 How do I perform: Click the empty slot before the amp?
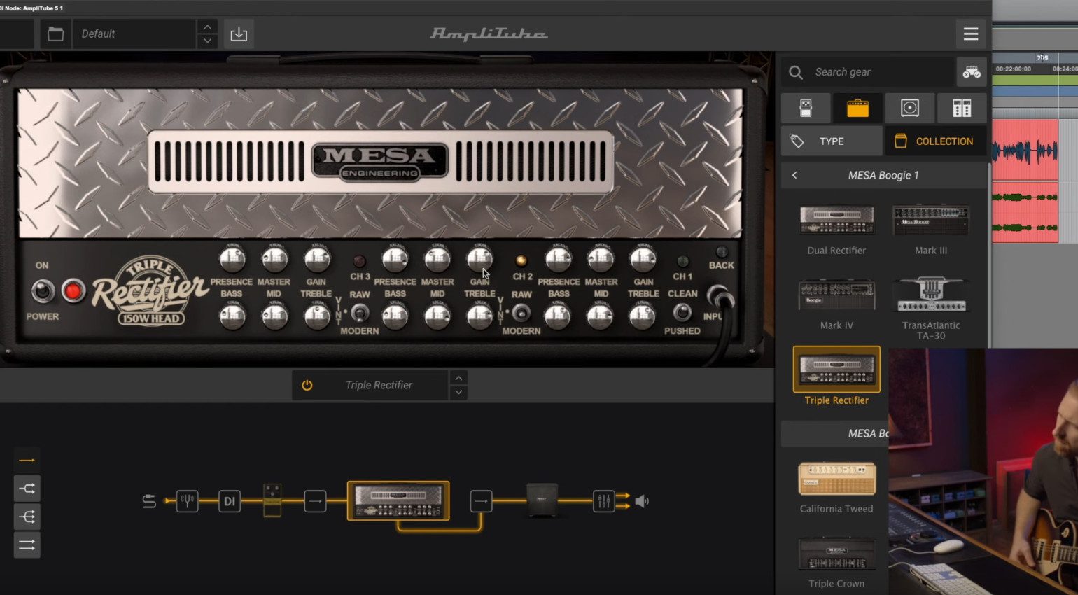pyautogui.click(x=315, y=501)
